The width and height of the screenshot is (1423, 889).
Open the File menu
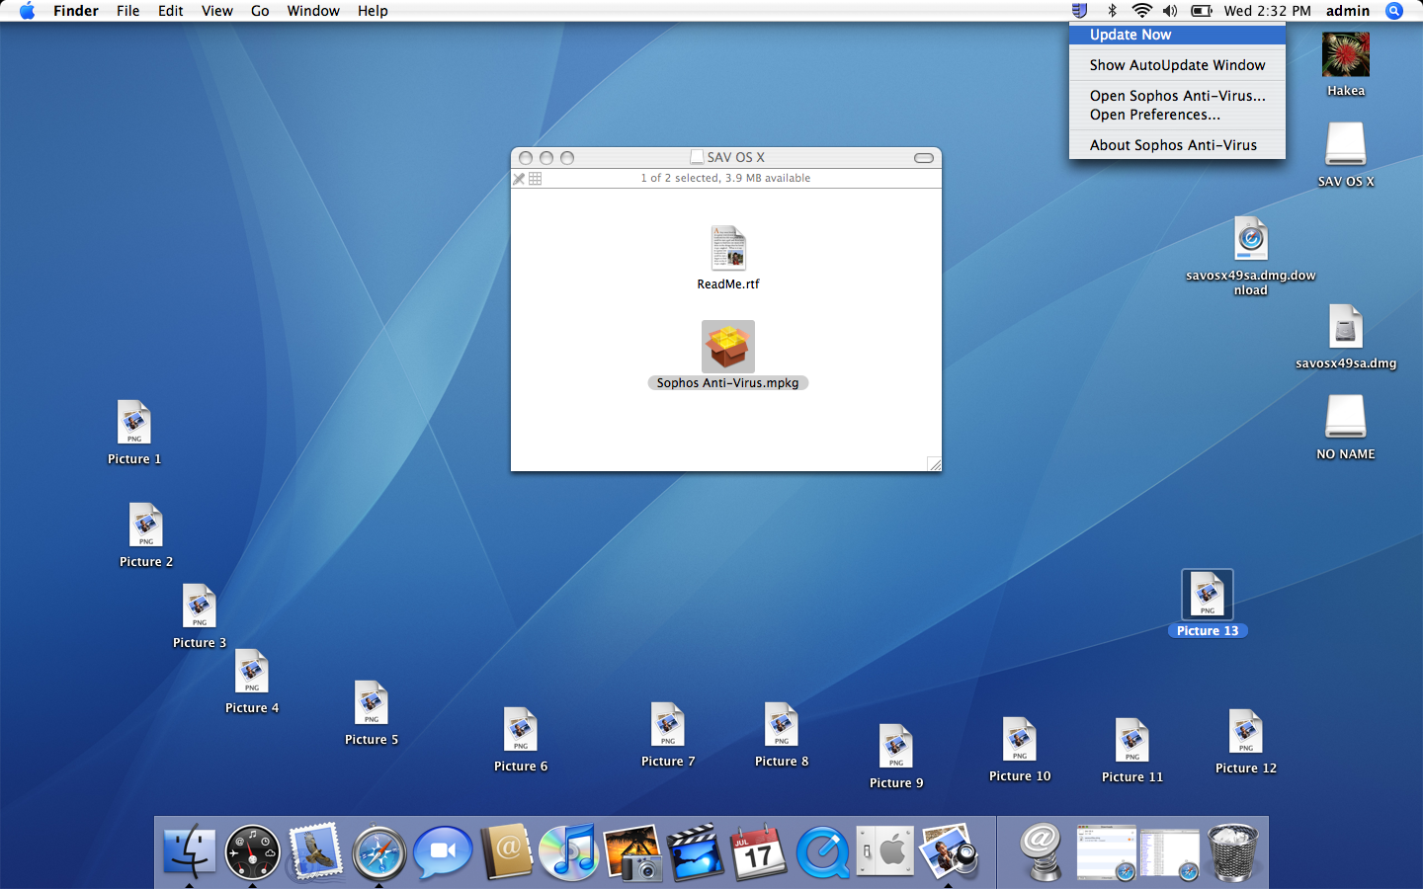point(127,11)
